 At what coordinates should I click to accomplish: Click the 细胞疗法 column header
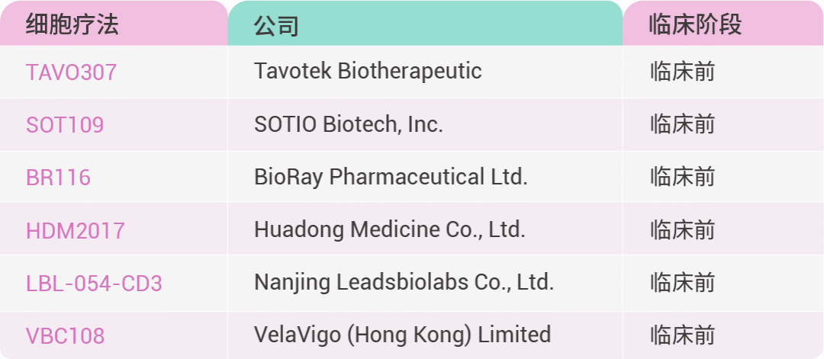pos(72,25)
